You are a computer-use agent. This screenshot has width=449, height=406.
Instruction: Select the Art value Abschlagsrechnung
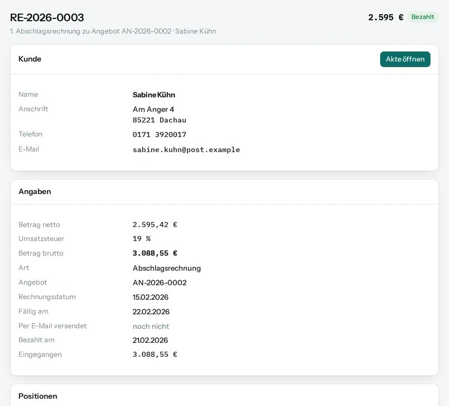pyautogui.click(x=167, y=268)
